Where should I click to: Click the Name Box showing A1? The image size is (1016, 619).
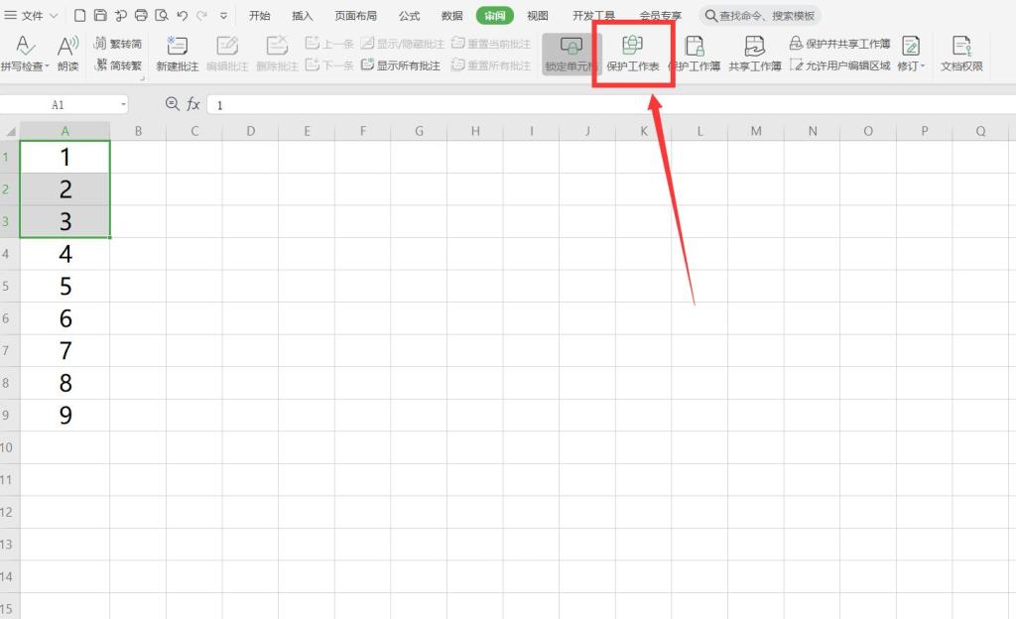point(59,105)
